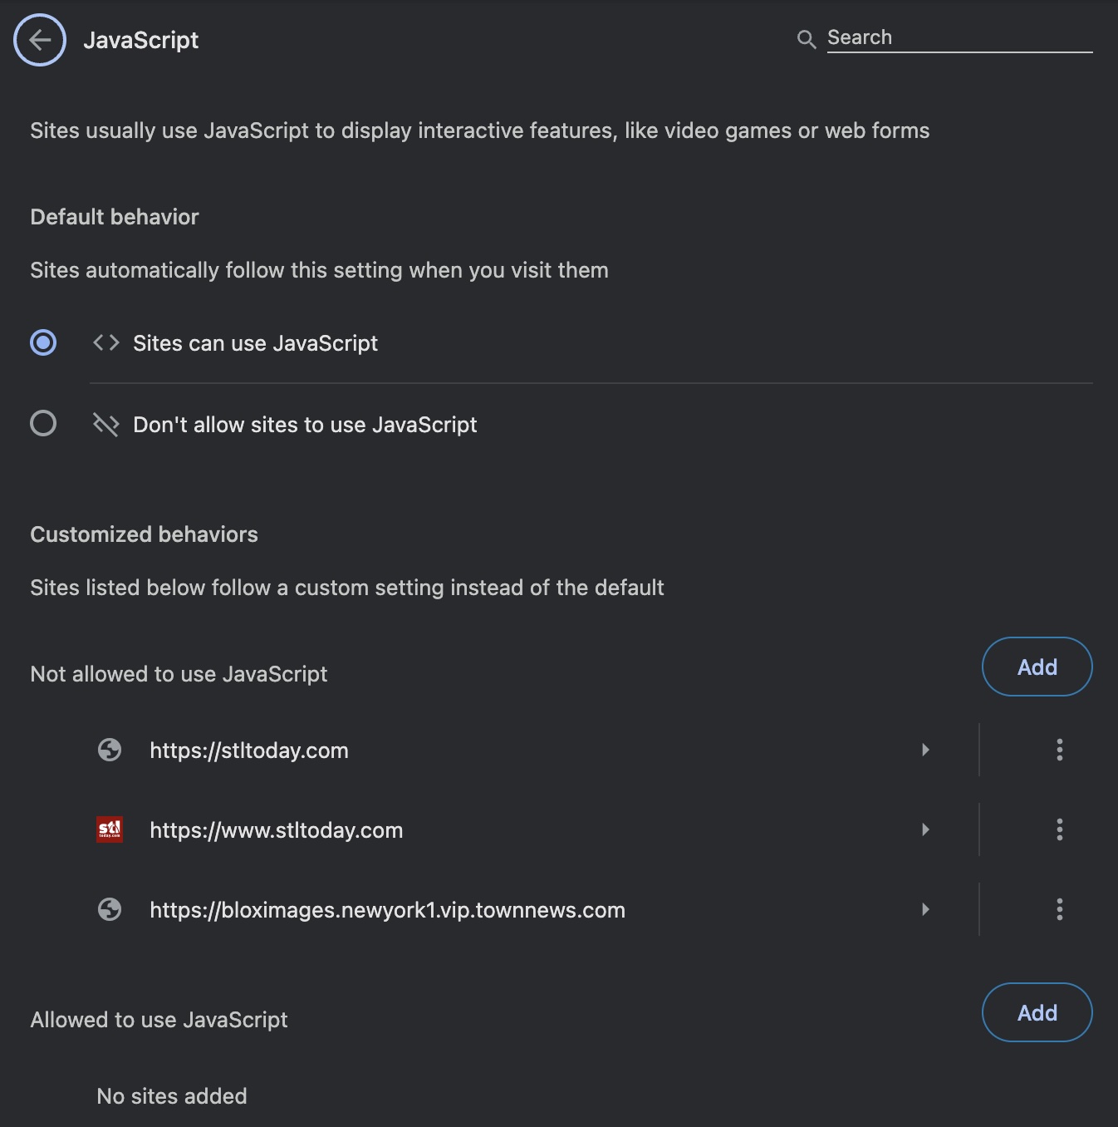Add a site to Allowed to use JavaScript

[x=1037, y=1012]
